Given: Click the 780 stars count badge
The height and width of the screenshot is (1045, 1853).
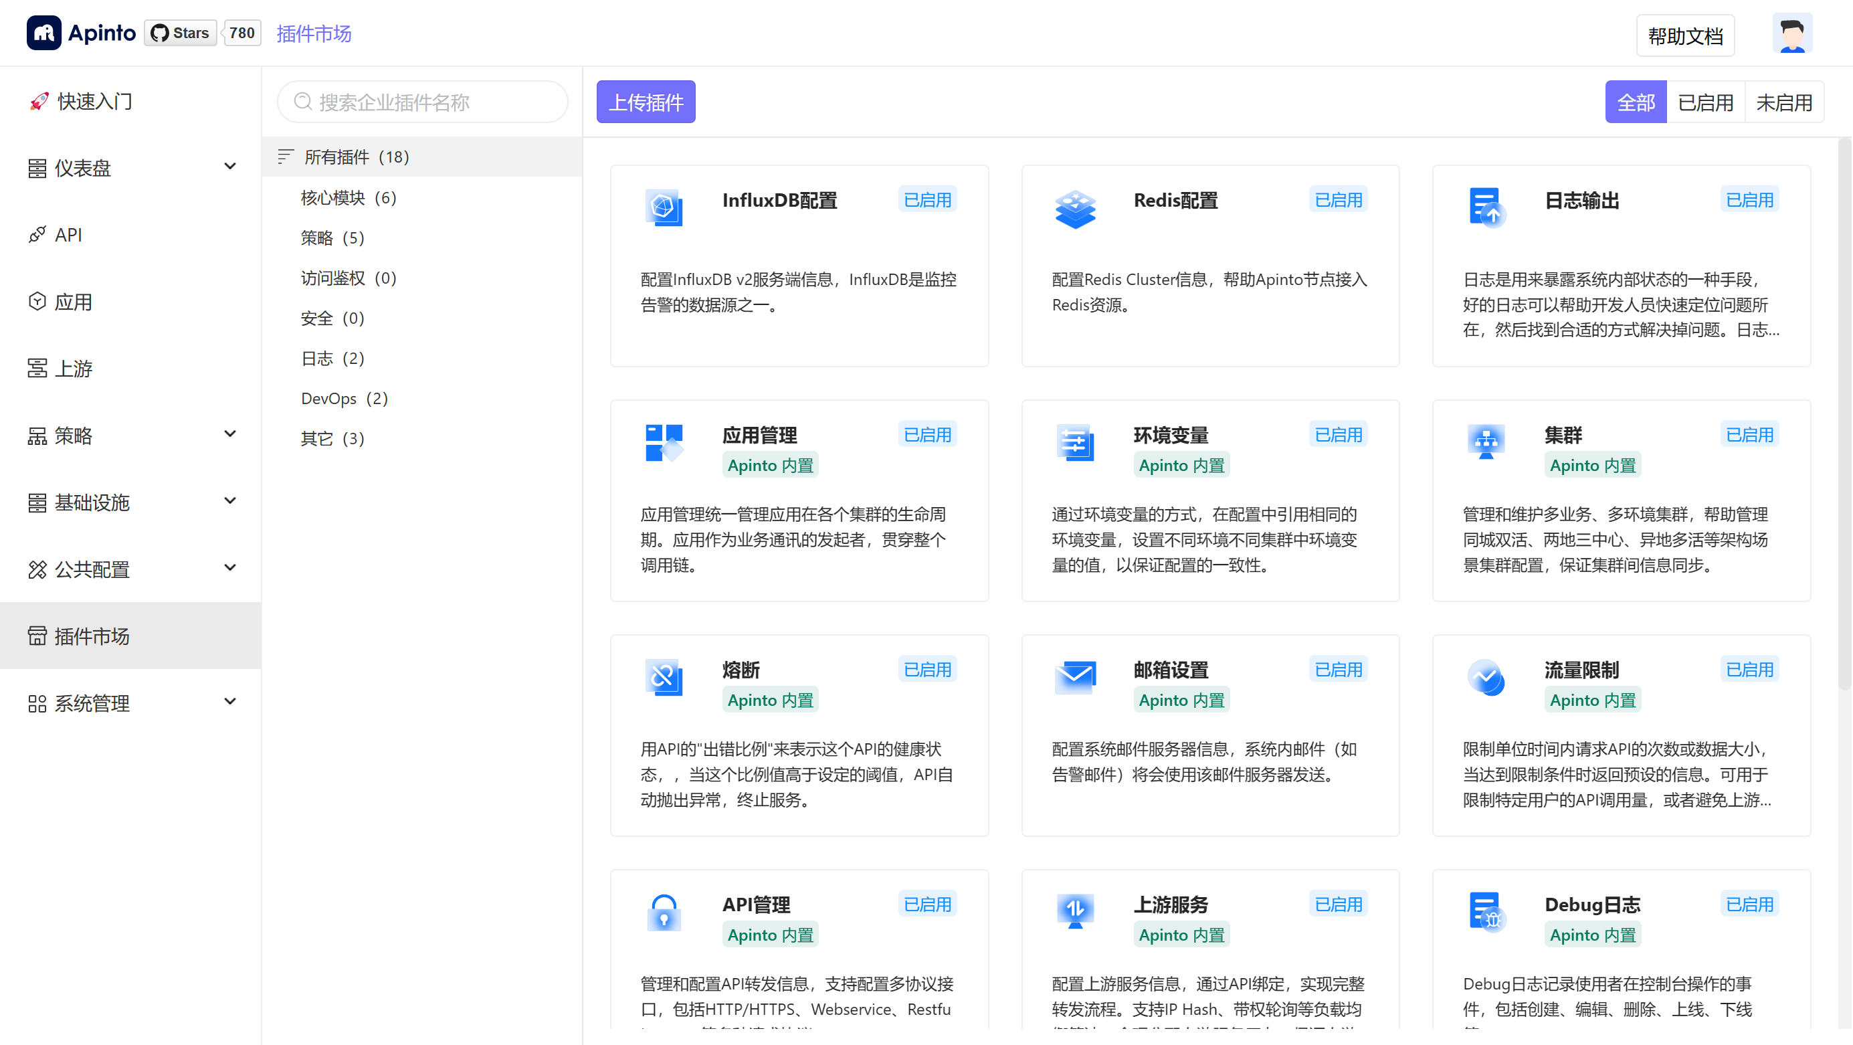Looking at the screenshot, I should [x=241, y=33].
